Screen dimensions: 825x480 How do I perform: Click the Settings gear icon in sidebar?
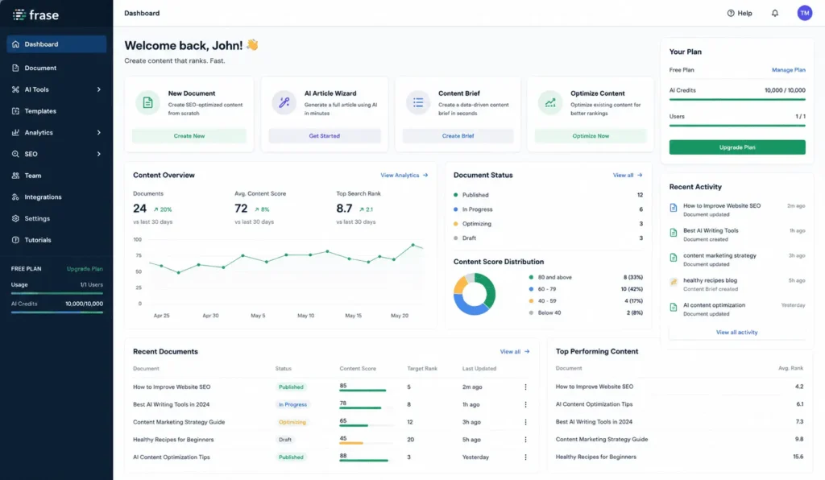click(15, 218)
